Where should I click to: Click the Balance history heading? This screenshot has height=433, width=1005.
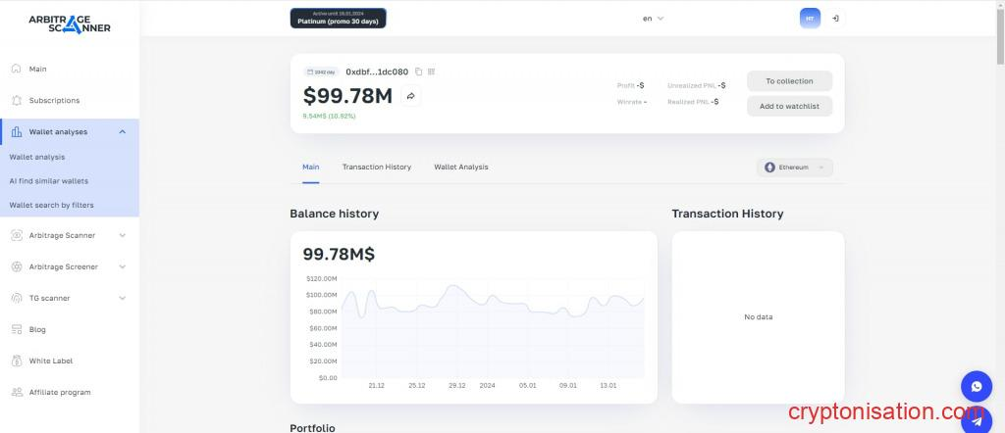point(334,214)
